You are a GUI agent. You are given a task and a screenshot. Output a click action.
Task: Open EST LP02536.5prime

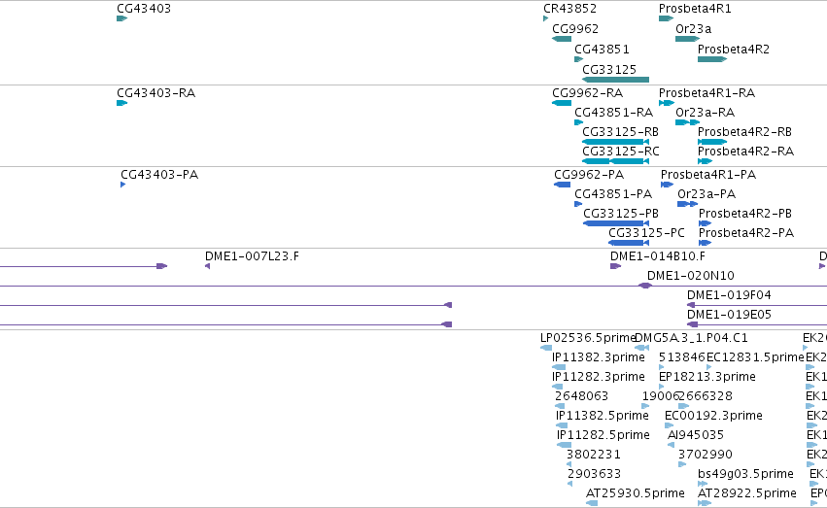[x=546, y=348]
